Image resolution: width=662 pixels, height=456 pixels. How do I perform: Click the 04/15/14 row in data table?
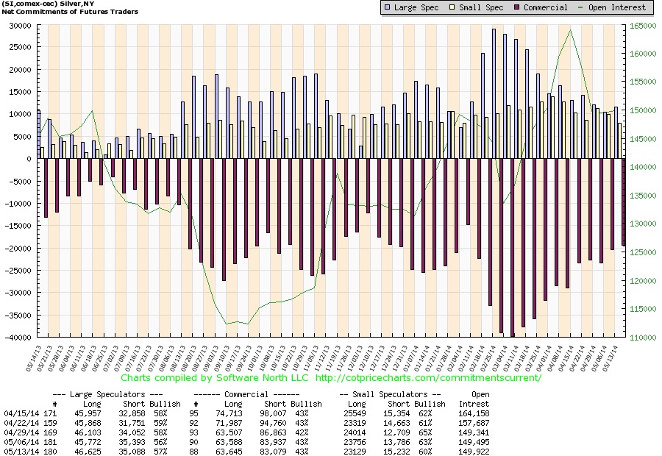246,413
